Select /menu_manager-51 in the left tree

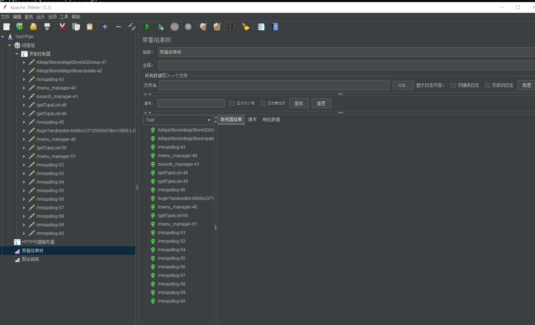56,156
